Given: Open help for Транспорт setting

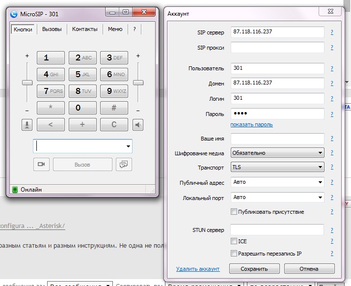Looking at the screenshot, I should point(332,167).
